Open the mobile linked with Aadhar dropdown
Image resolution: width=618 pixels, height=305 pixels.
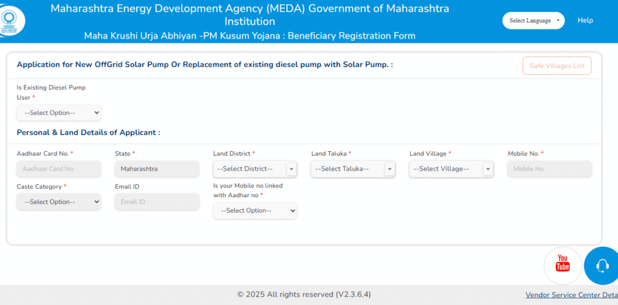[255, 210]
